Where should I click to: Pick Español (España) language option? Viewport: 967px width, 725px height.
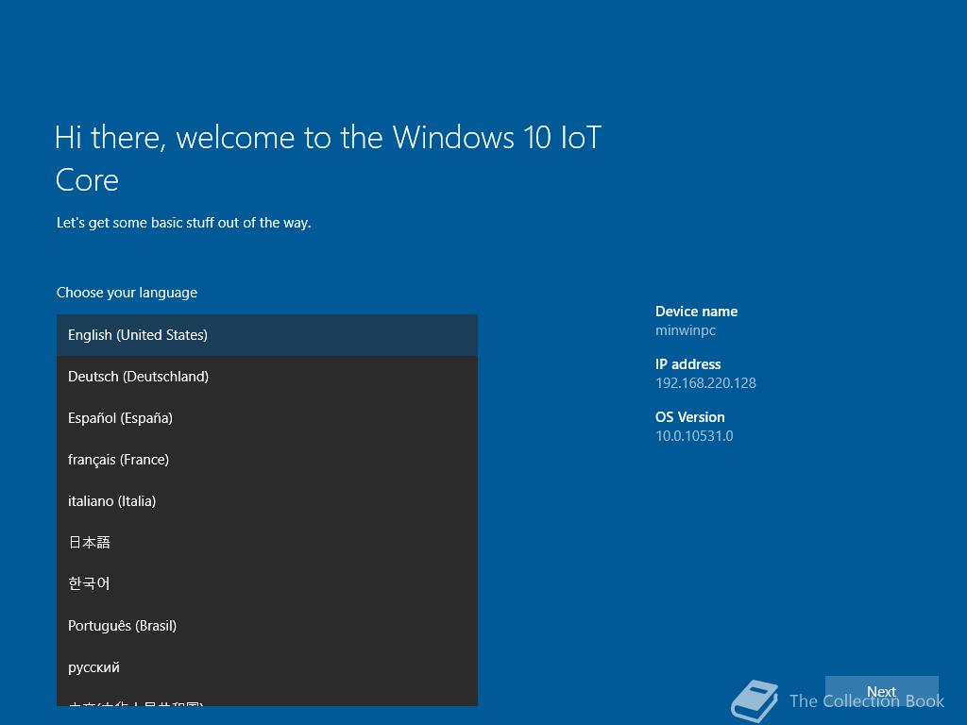point(267,418)
